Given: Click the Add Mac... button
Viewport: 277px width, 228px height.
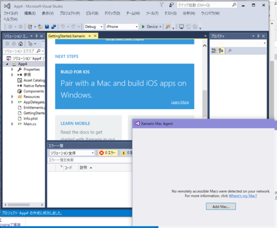Looking at the screenshot, I should (x=221, y=206).
